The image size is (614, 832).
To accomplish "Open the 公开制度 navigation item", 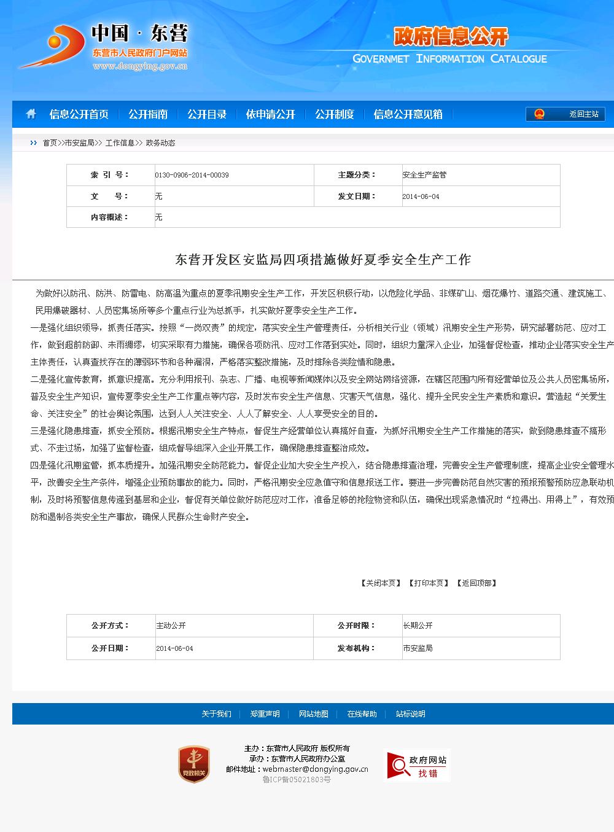I will tap(334, 114).
